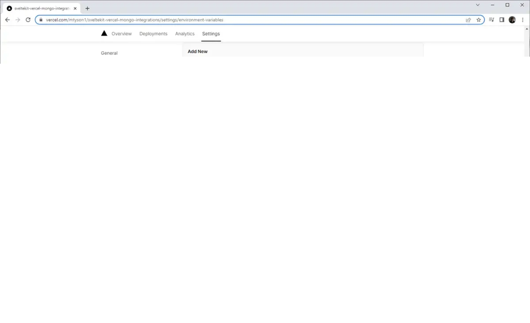Open the General settings section
This screenshot has width=530, height=323.
click(x=109, y=53)
